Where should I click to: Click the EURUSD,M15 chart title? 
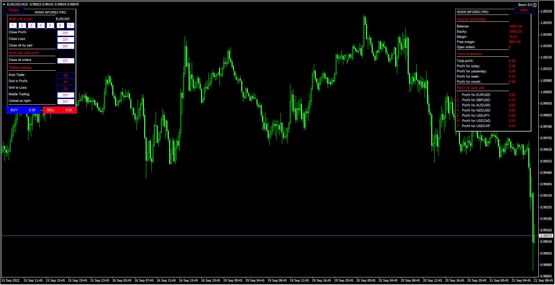[x=17, y=5]
